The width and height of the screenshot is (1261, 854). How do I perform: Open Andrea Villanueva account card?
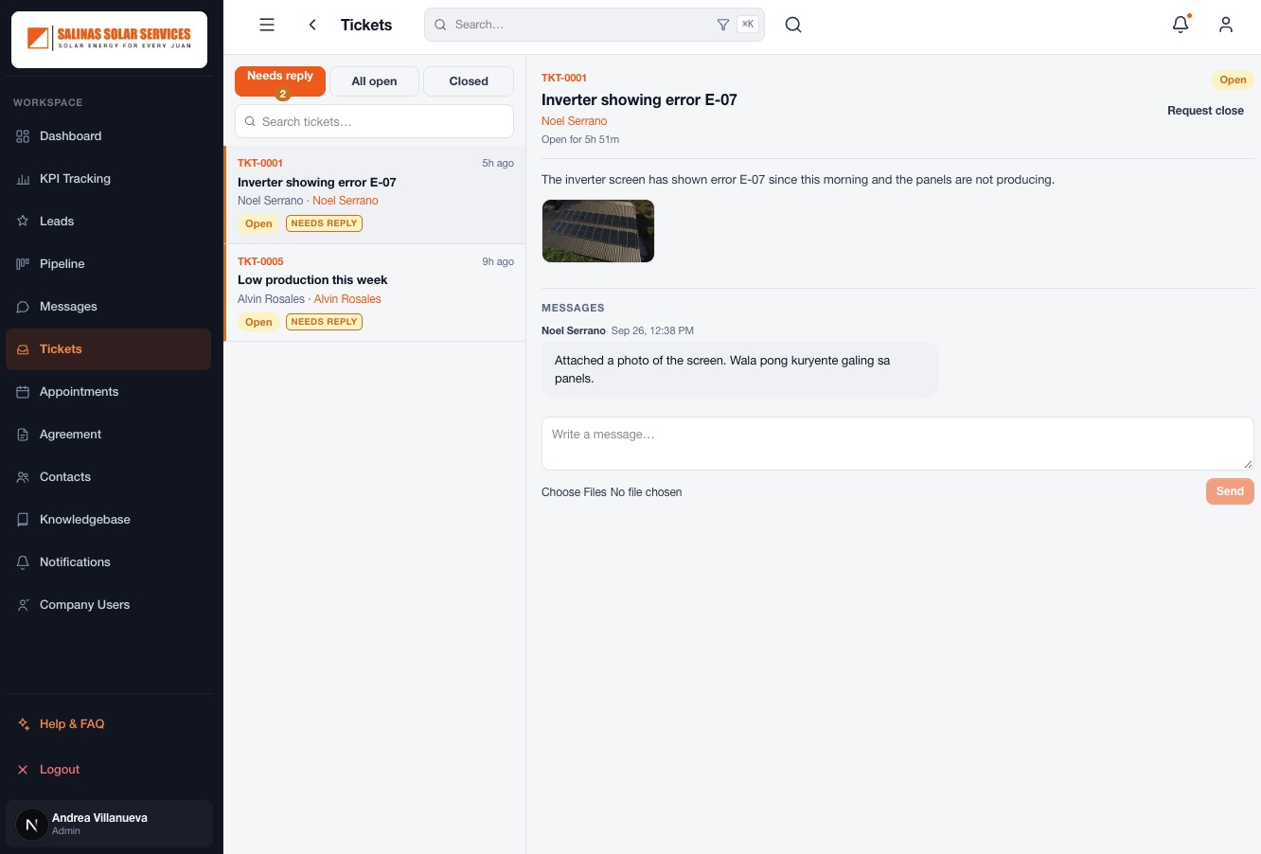coord(109,824)
